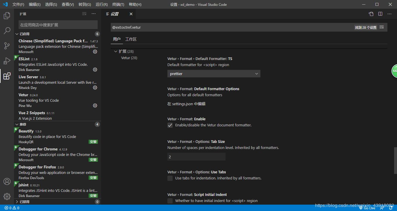Click Open Settings (JSON) icon in editor toolbar
This screenshot has width=397, height=211.
[371, 14]
